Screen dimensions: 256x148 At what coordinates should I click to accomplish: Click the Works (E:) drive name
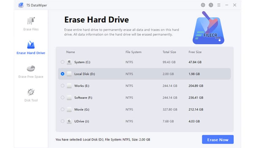82,86
